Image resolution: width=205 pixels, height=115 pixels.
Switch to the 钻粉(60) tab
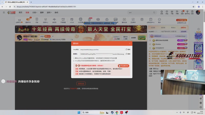(183, 28)
